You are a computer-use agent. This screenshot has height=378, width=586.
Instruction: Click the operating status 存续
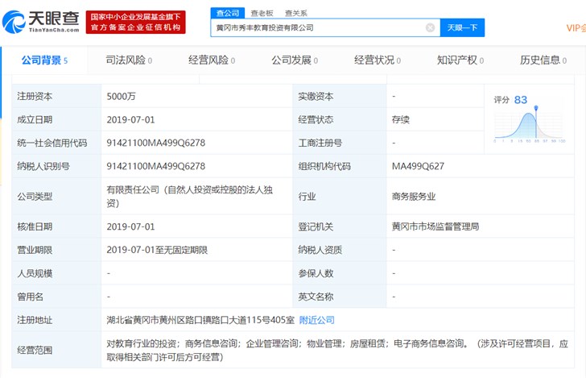click(x=401, y=120)
